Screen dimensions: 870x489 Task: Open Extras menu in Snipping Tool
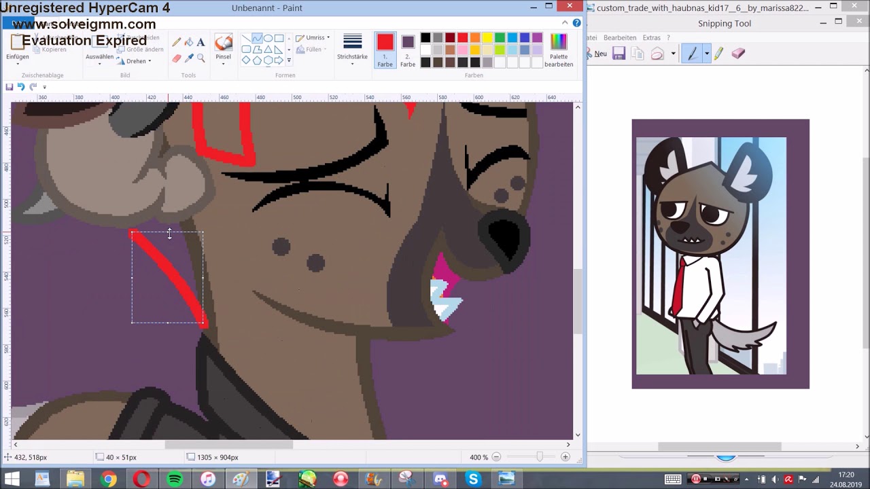coord(651,37)
